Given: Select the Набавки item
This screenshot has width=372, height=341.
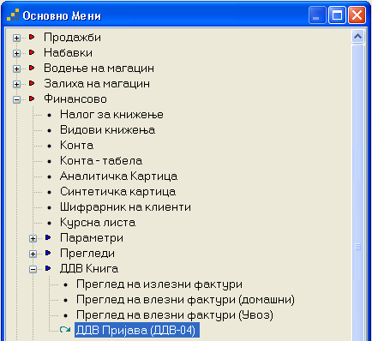Looking at the screenshot, I should tap(68, 53).
